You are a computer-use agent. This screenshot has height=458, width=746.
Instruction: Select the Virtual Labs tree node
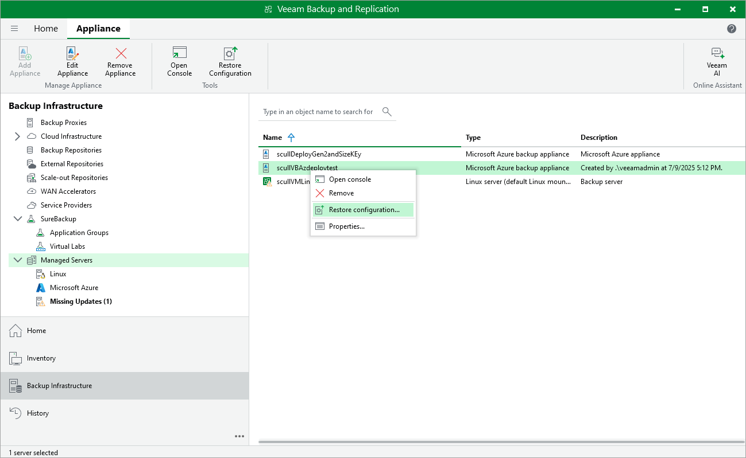tap(67, 246)
